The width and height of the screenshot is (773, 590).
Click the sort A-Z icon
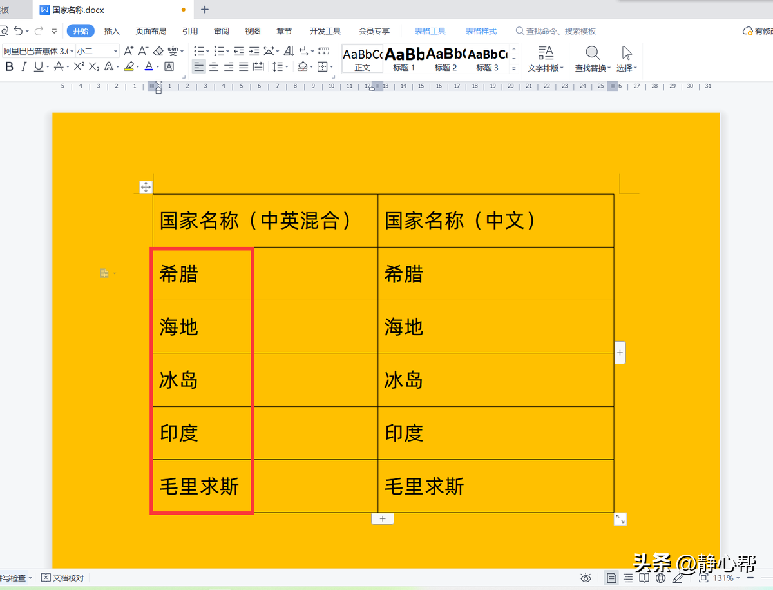289,51
